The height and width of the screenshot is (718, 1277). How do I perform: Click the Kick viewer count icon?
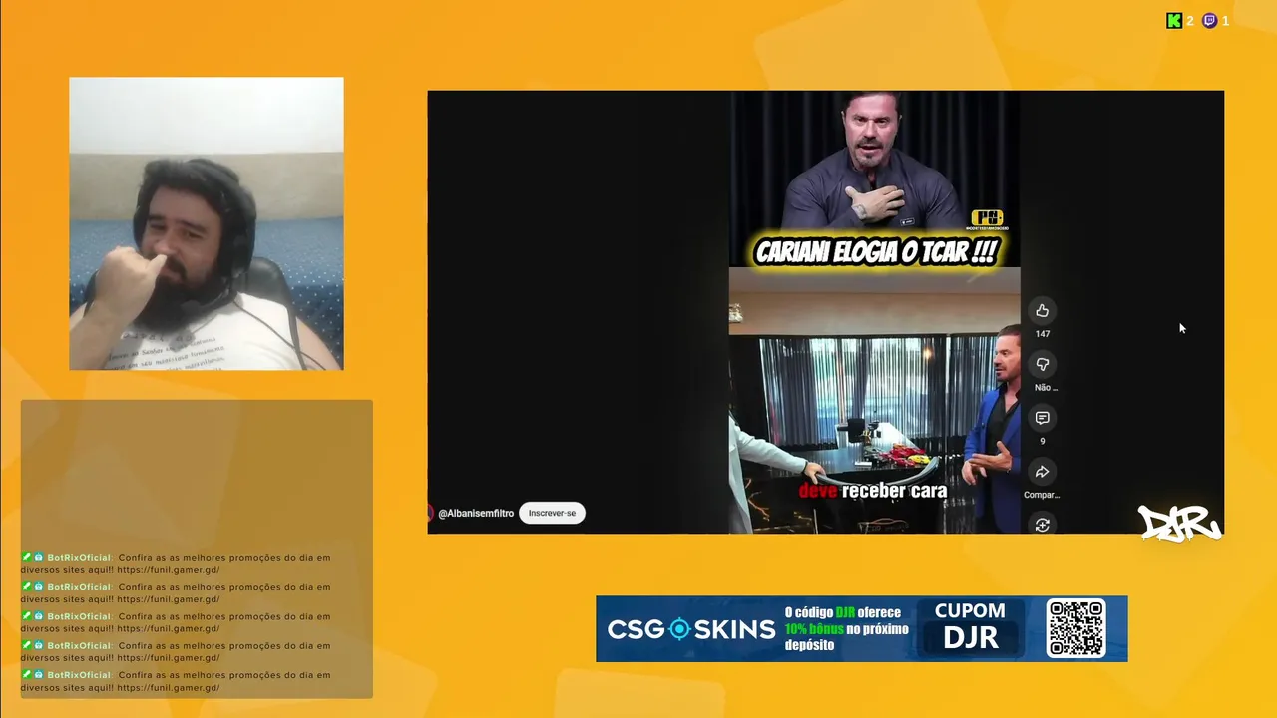tap(1174, 21)
